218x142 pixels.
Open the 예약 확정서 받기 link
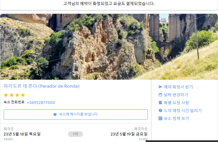[178, 87]
